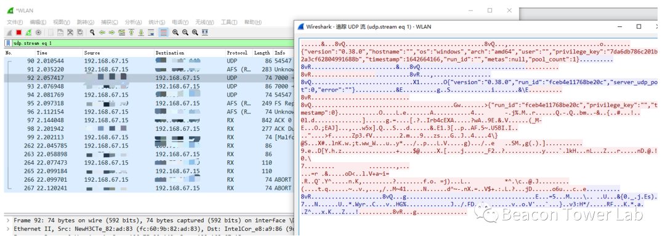Open the 编辑(E) menu
The height and width of the screenshot is (242, 665).
38,23
